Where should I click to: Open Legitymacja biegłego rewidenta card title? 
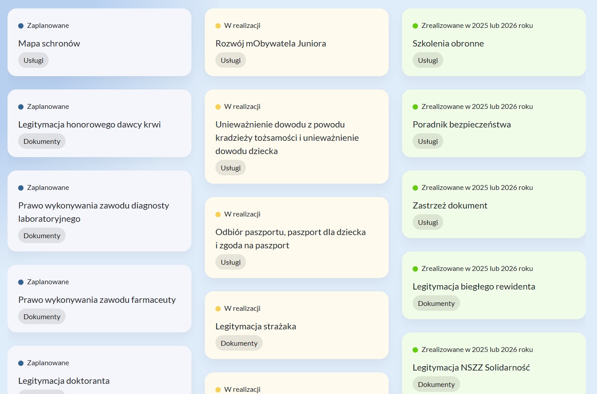point(474,286)
